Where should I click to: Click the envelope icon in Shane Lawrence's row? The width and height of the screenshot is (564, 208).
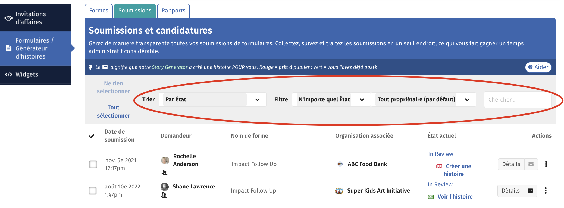tap(530, 191)
